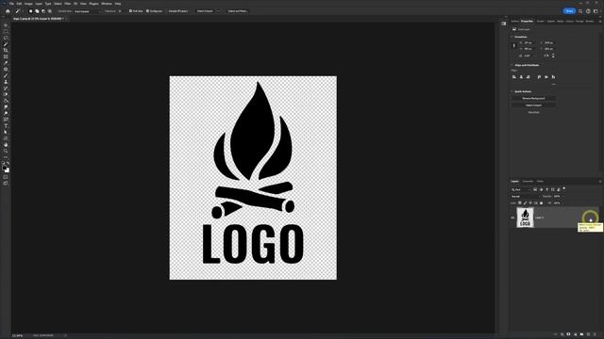Viewport: 604px width, 339px height.
Task: Select the Zoom tool in the toolbar
Action: point(6,151)
